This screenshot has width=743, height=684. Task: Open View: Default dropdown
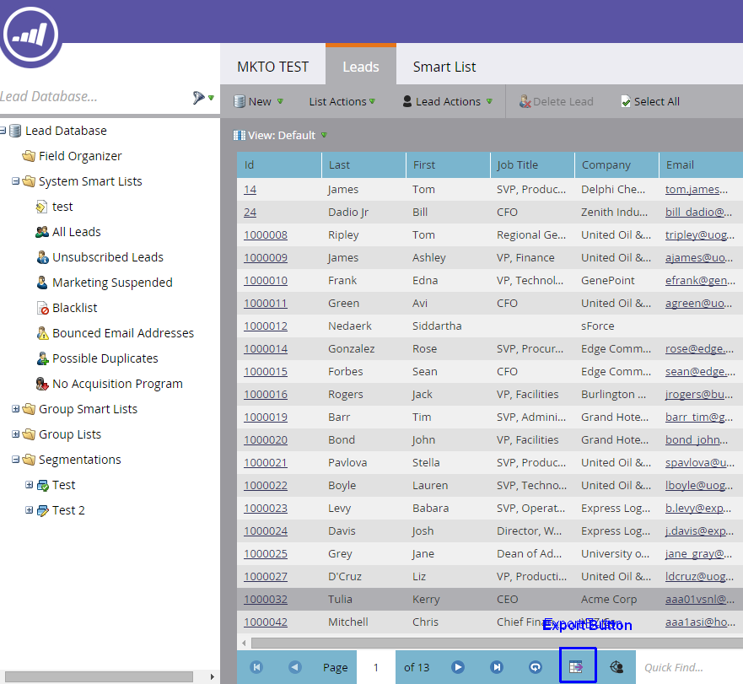[281, 136]
